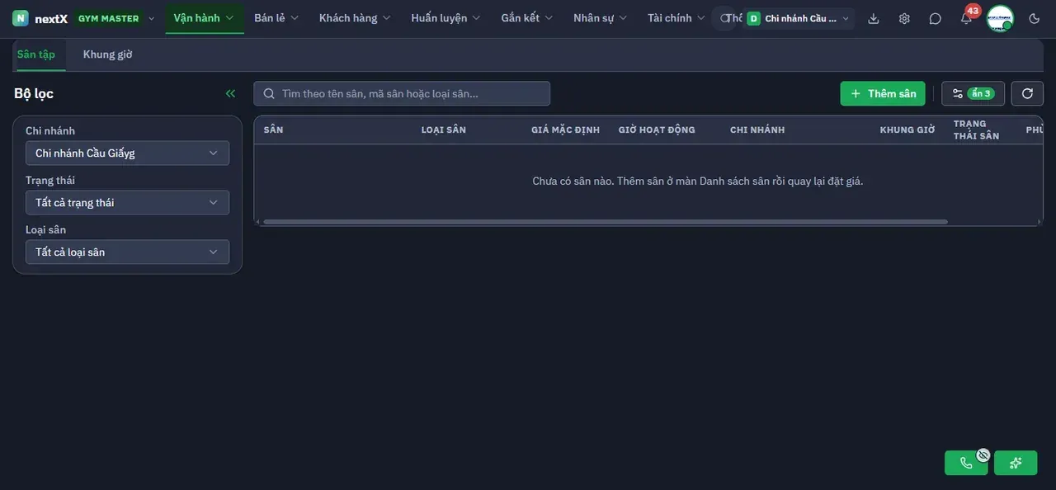
Task: Click the table's horizontal scrollbar
Action: [606, 222]
